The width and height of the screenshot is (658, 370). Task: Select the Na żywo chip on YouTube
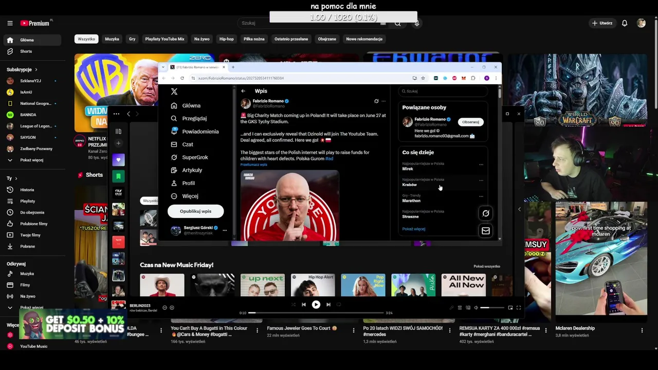[202, 39]
